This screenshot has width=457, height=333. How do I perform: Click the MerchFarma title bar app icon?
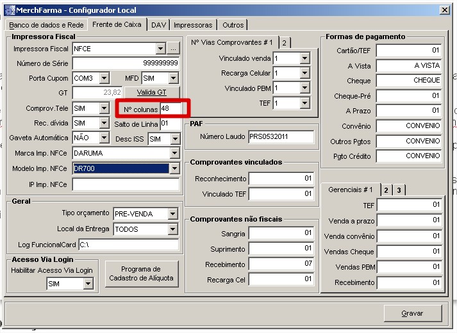click(9, 10)
